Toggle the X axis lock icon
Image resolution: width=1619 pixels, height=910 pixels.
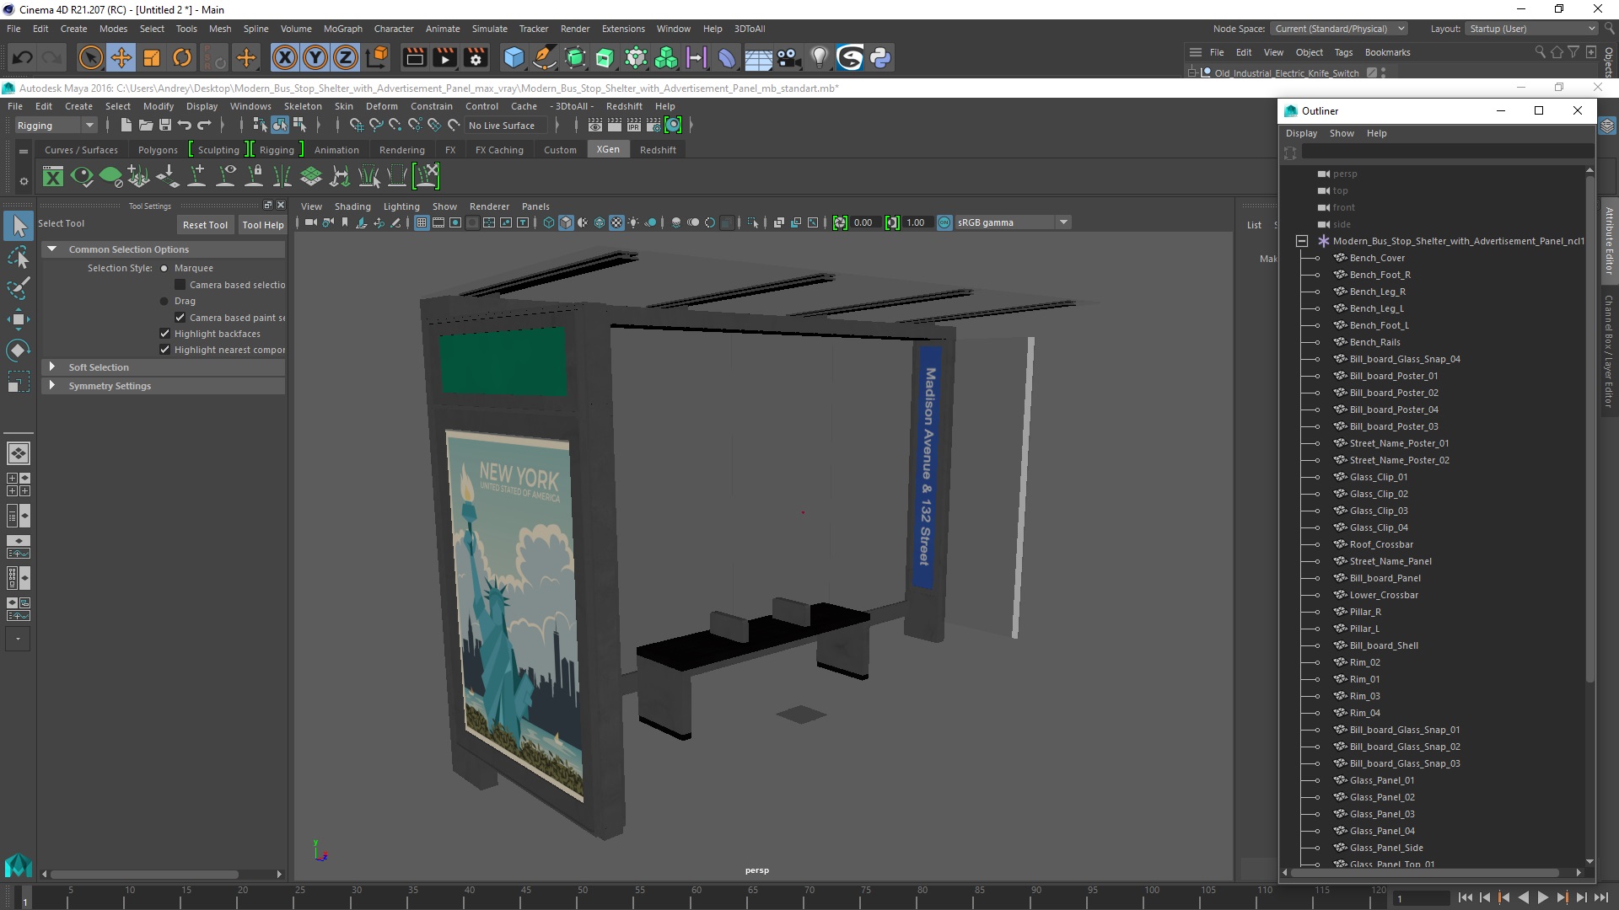[285, 57]
